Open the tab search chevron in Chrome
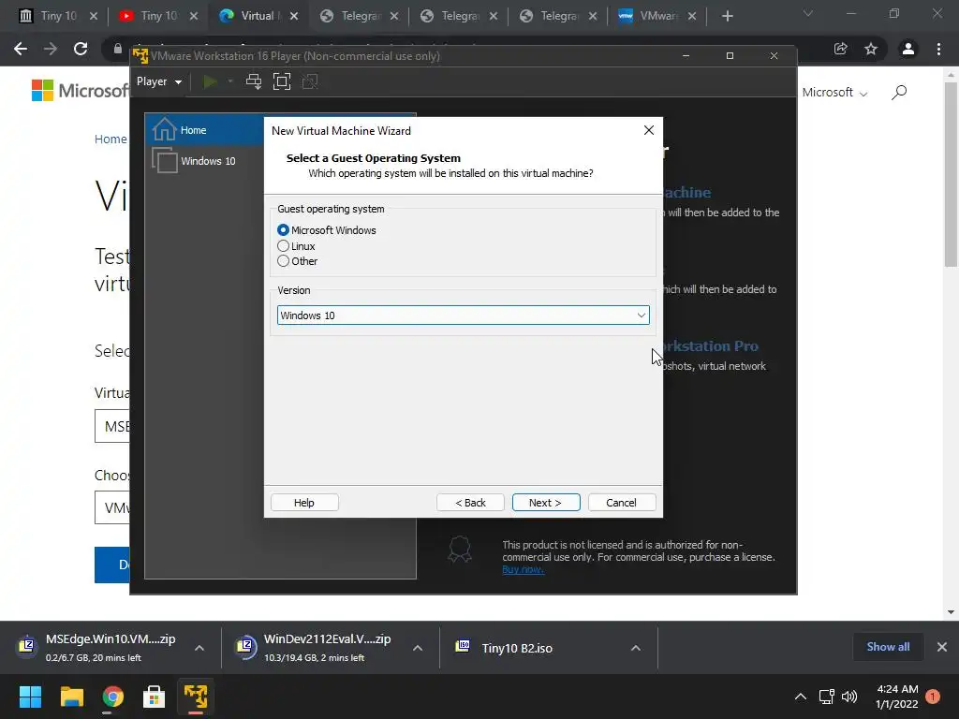The height and width of the screenshot is (719, 959). point(808,13)
